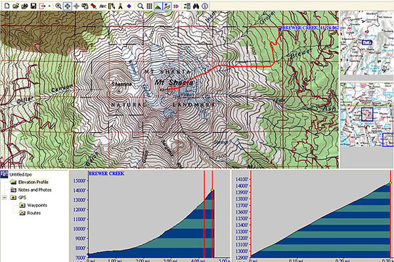Click the BREWER CREEK waypoint on map
Viewport: 394px width, 262px height.
tap(280, 29)
